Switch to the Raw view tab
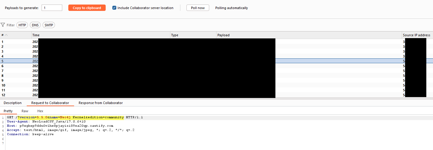Image resolution: width=433 pixels, height=150 pixels. pos(25,111)
